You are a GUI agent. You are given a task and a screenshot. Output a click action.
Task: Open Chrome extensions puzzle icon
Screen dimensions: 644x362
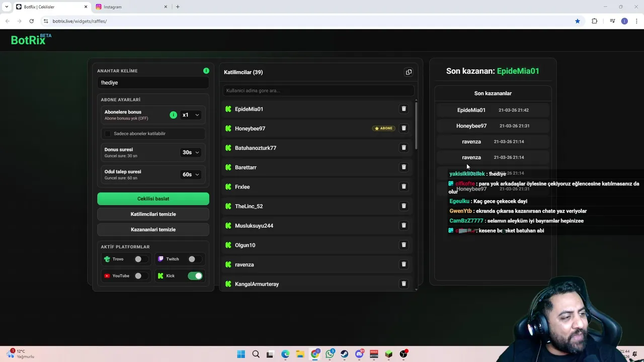[x=595, y=21]
